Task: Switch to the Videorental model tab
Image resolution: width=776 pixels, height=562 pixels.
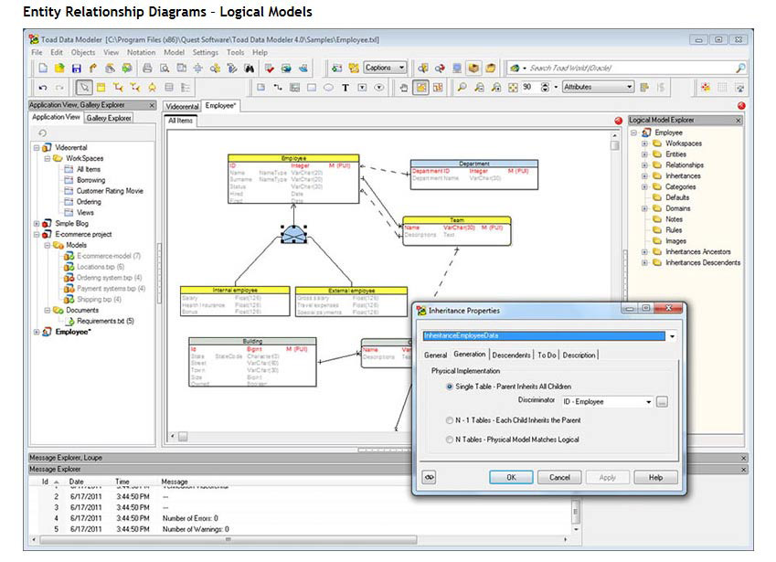Action: coord(182,106)
